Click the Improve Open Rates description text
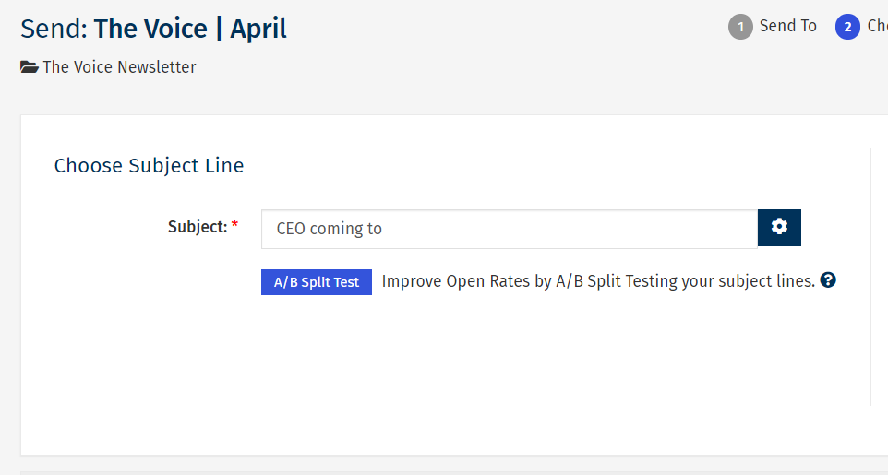 (x=598, y=281)
